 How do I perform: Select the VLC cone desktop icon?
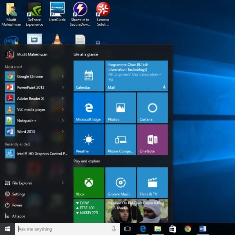[x=57, y=39]
